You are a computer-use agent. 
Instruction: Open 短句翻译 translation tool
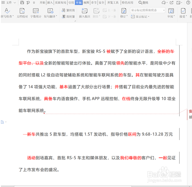pyautogui.click(x=50, y=13)
